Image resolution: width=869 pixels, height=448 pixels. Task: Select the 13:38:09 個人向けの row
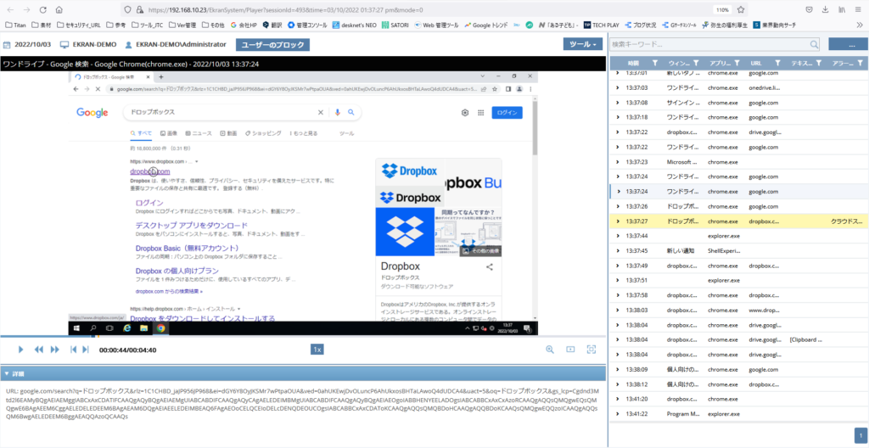pos(739,369)
